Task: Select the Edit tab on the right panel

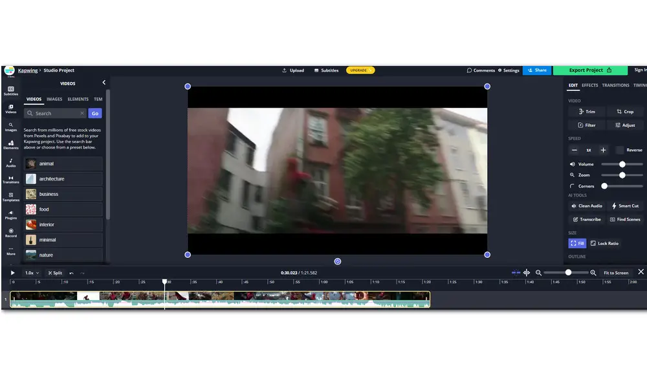Action: pyautogui.click(x=573, y=85)
